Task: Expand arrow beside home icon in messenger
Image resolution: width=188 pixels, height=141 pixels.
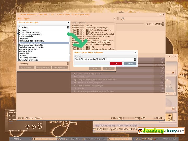Action: (x=176, y=73)
